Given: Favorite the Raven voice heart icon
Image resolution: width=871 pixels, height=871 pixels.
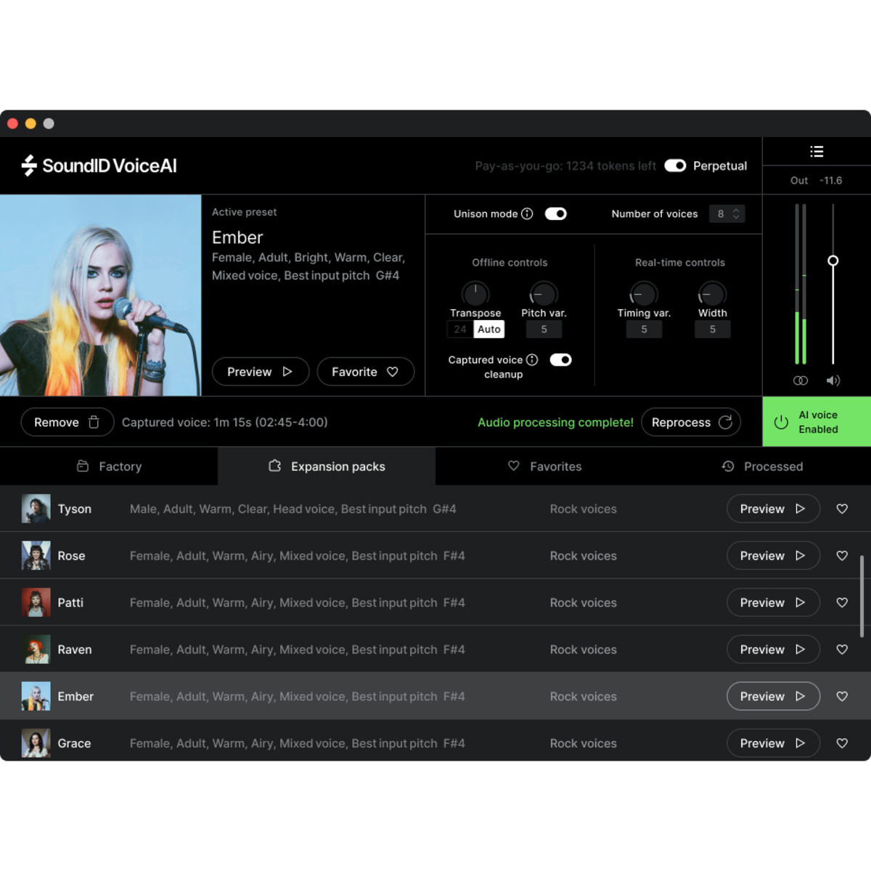Looking at the screenshot, I should 842,650.
